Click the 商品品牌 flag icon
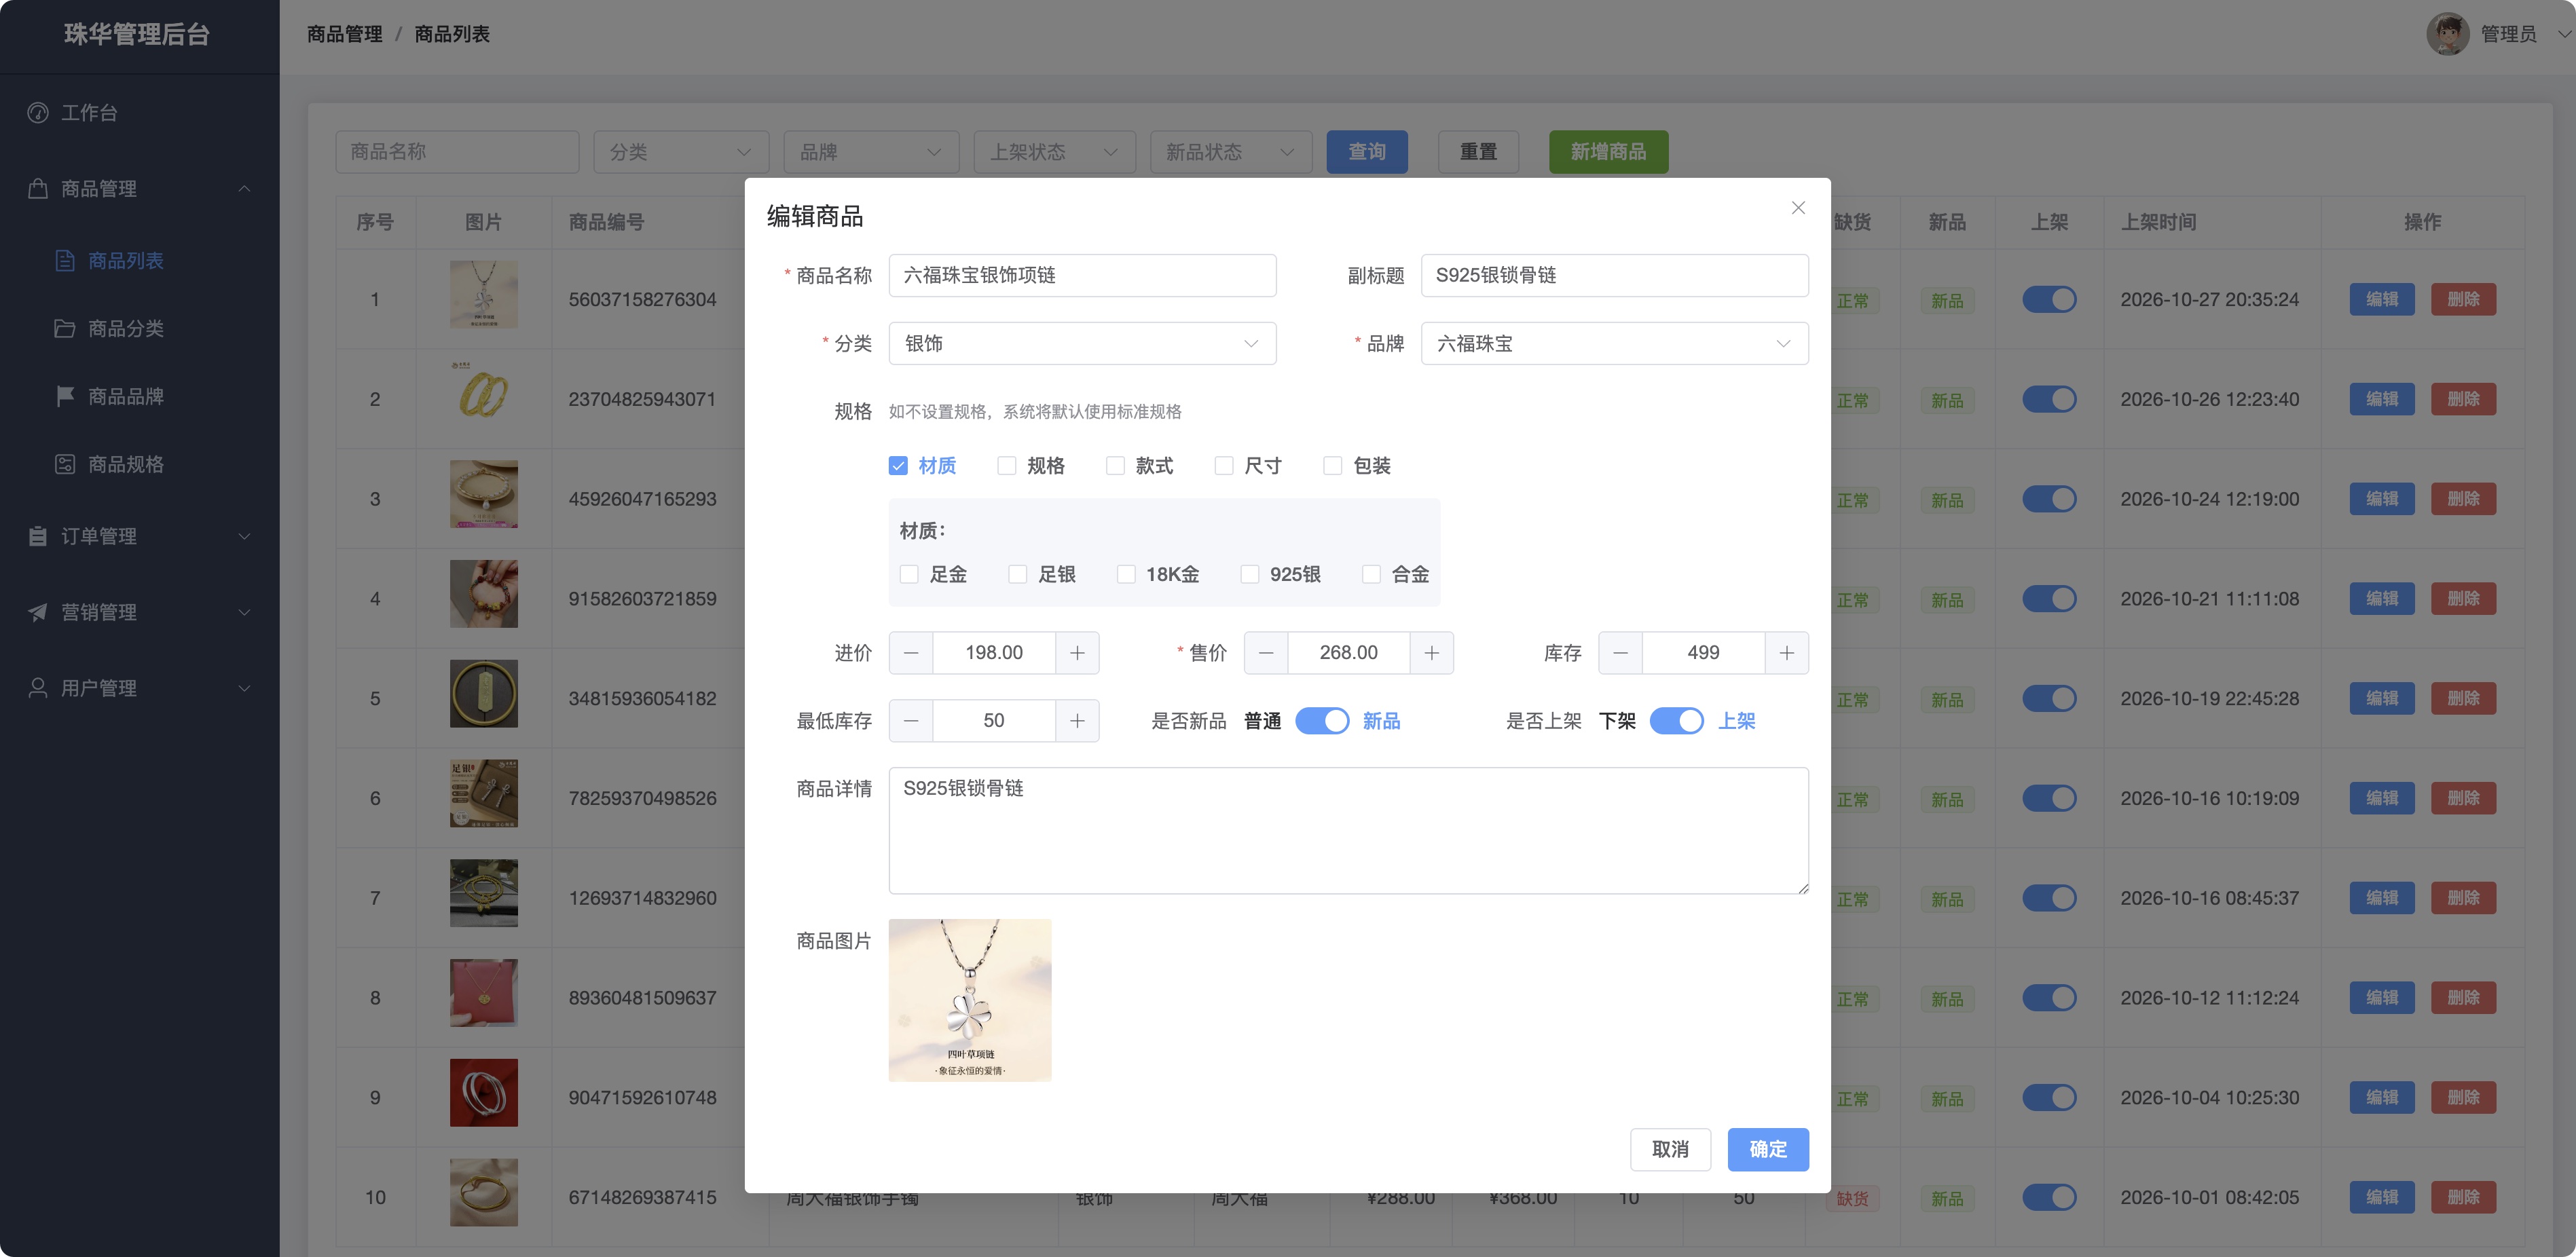 65,396
